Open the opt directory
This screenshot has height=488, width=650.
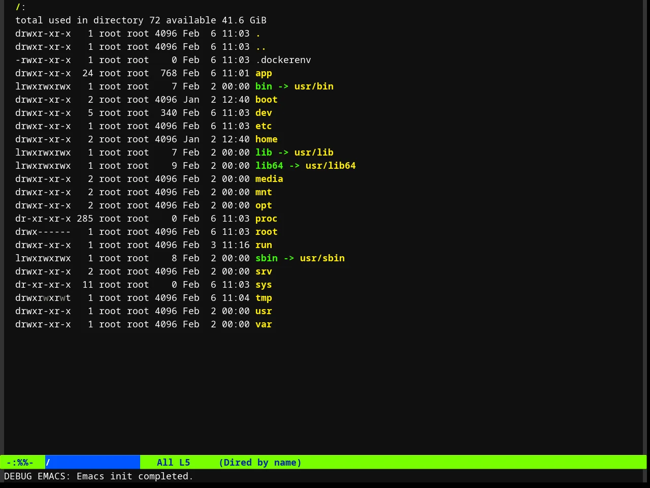pos(264,205)
